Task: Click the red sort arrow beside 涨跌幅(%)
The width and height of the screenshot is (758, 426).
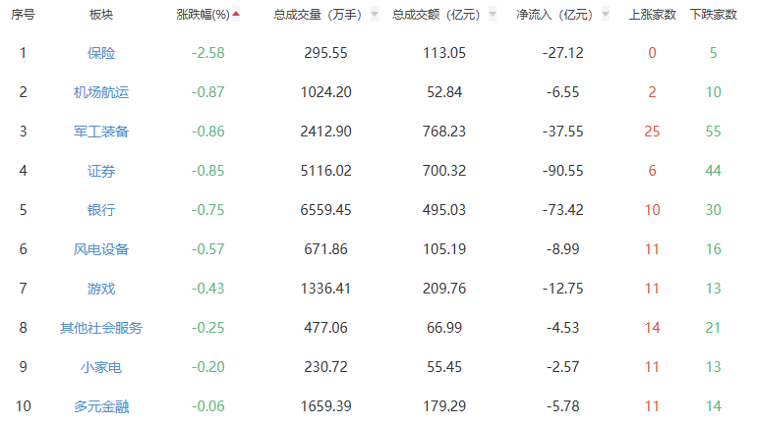Action: coord(236,15)
